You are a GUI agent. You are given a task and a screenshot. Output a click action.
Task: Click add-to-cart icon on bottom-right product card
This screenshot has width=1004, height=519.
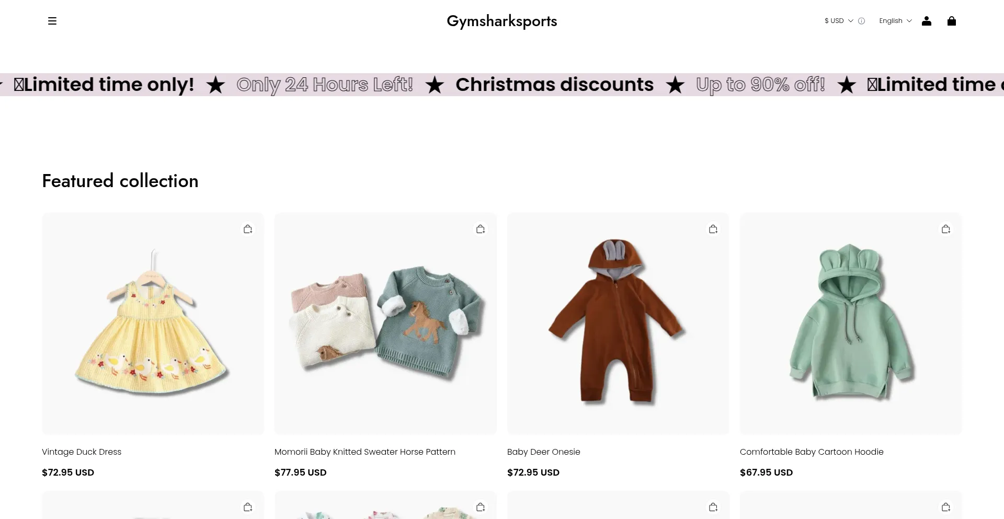click(946, 506)
